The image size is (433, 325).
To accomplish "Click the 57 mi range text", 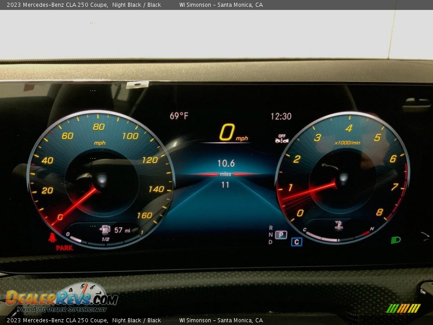I will [122, 230].
